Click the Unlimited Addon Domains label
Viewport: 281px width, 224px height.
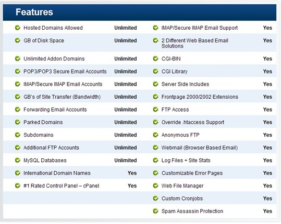(x=54, y=58)
